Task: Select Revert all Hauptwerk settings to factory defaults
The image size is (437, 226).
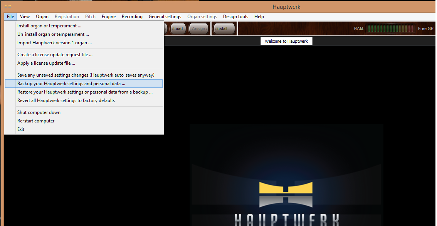Action: [84, 100]
